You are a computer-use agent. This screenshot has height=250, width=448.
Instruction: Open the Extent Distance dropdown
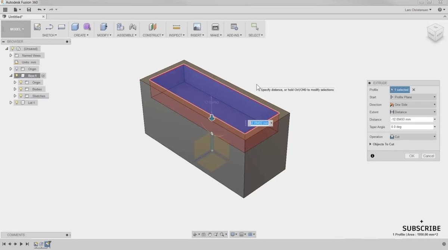(413, 112)
